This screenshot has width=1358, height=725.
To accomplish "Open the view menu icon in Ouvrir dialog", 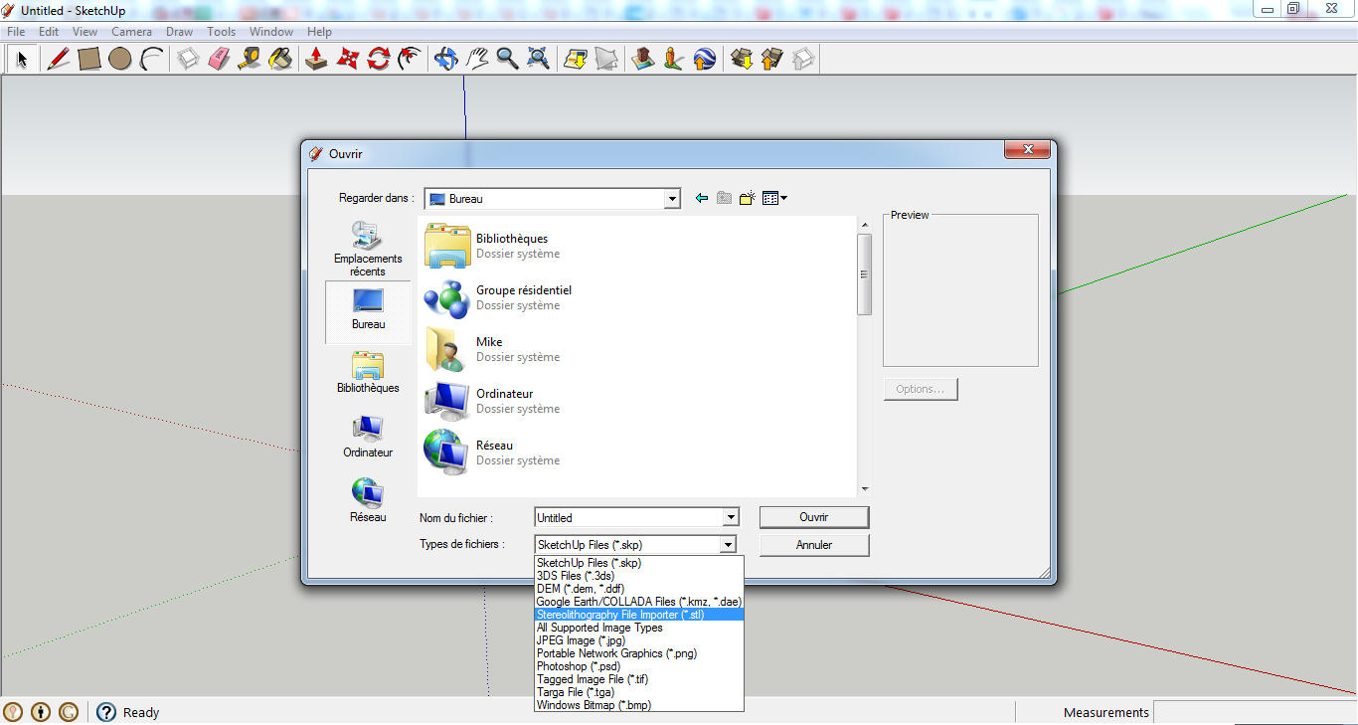I will tap(774, 199).
